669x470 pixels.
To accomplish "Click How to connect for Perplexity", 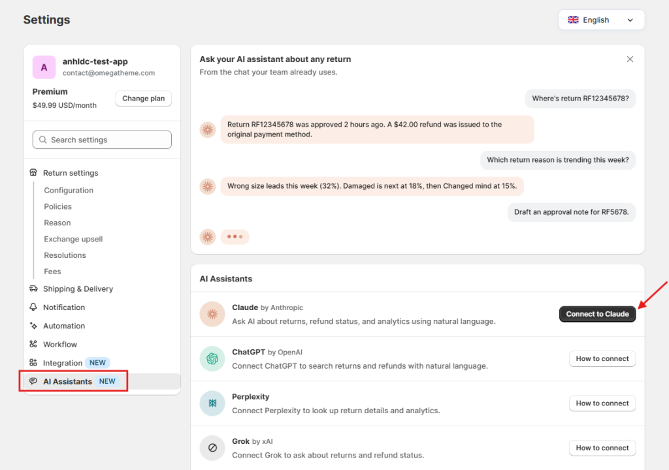I will click(x=602, y=403).
